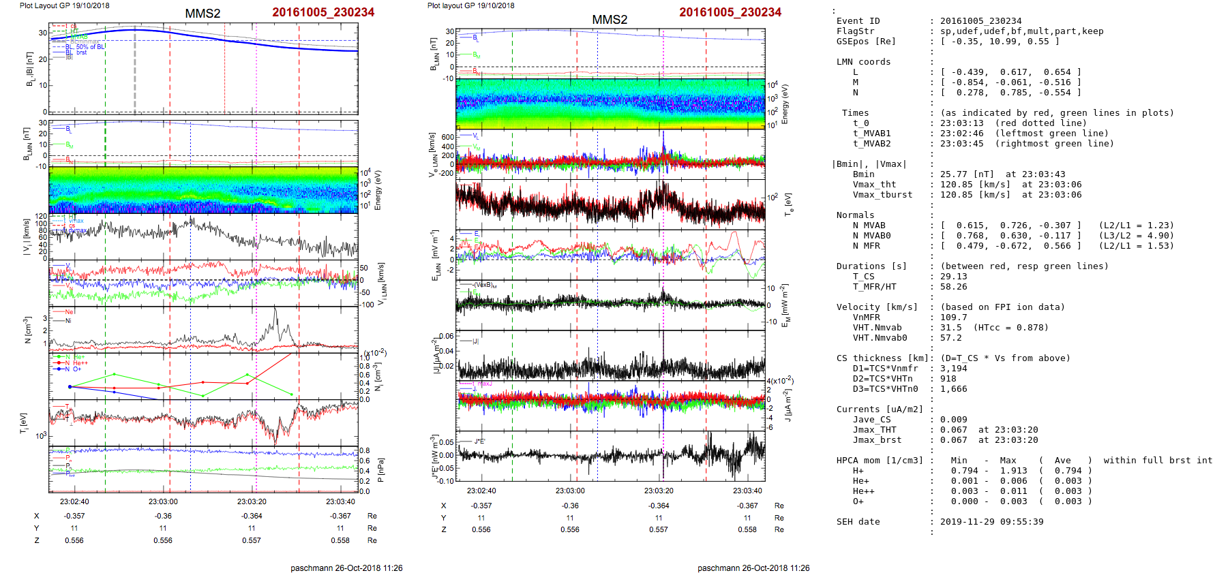Click the Plot layout GP label above the right plot
The image size is (1230, 573).
click(x=470, y=5)
